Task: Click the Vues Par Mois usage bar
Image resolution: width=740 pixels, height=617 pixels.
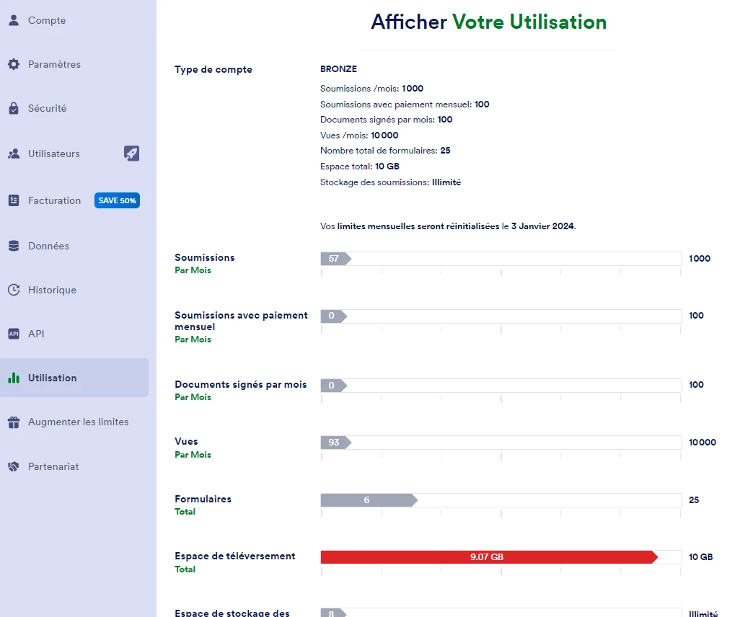Action: [501, 442]
